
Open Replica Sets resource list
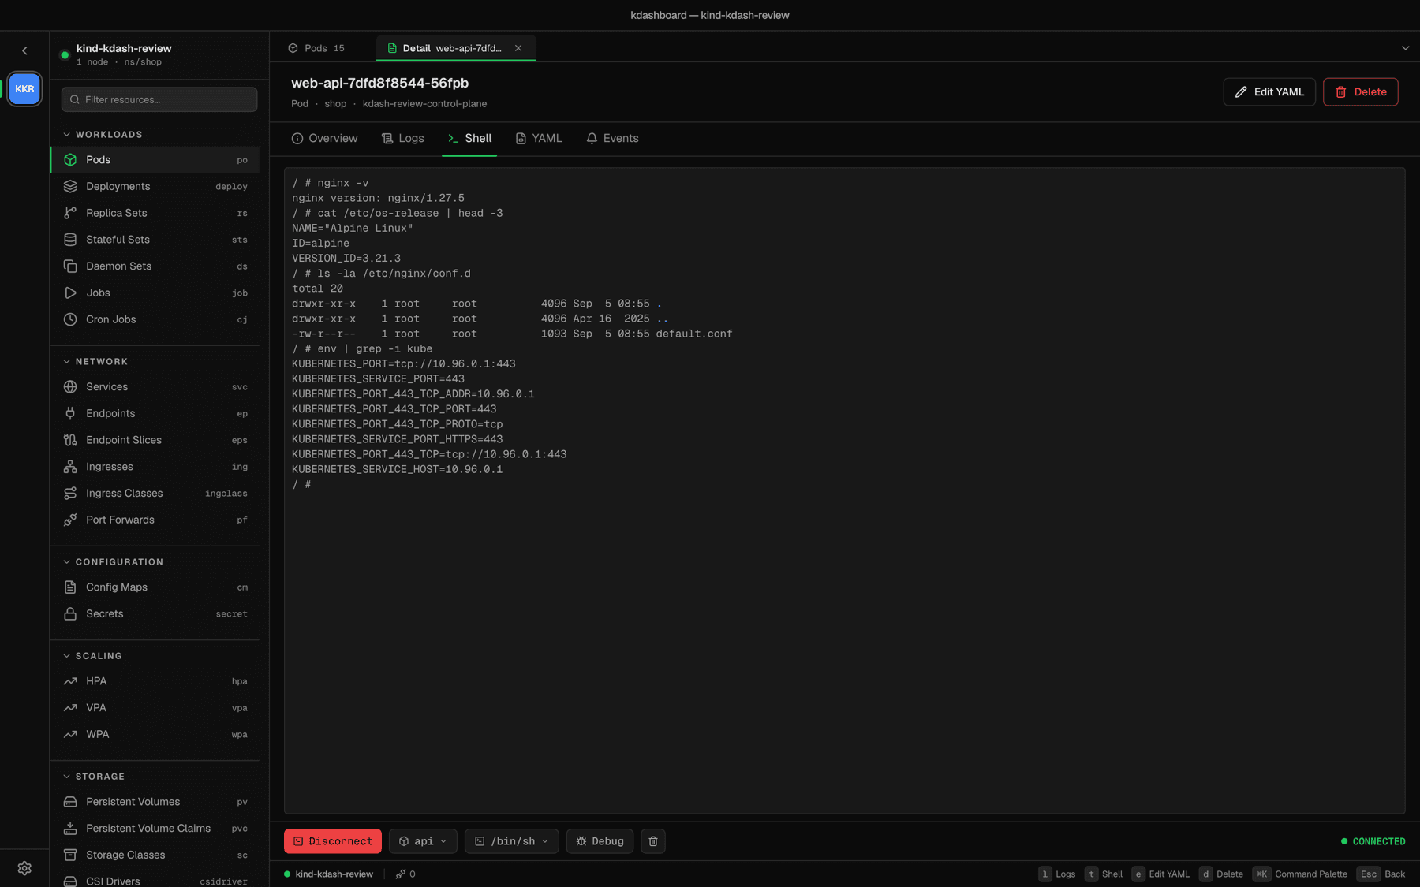(155, 213)
